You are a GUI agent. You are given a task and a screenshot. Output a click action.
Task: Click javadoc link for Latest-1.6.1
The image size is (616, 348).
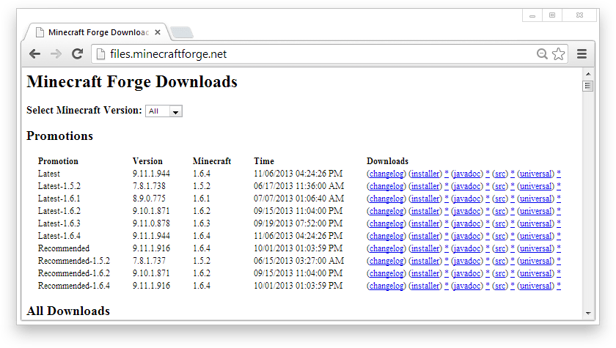(x=467, y=199)
